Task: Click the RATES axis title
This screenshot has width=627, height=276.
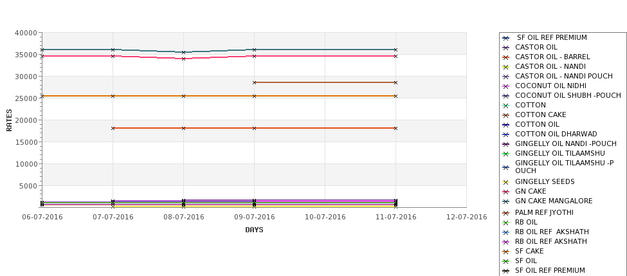Action: 9,120
